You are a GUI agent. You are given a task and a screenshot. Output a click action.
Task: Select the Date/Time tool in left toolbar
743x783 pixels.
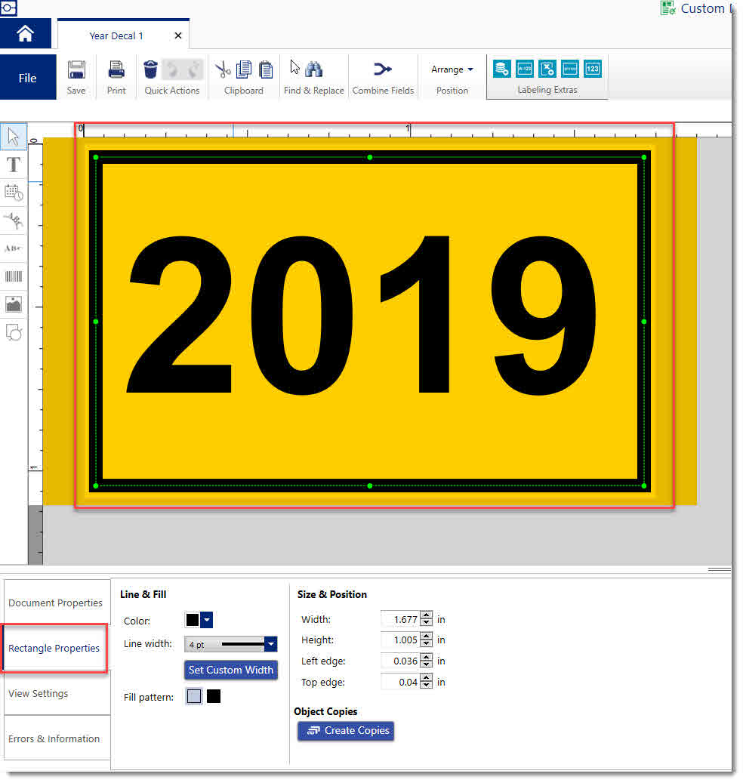click(14, 193)
